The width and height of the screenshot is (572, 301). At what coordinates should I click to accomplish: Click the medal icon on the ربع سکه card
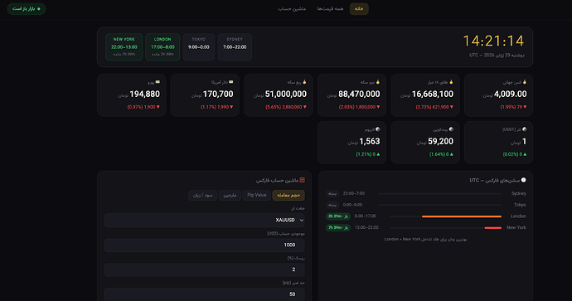pos(304,82)
